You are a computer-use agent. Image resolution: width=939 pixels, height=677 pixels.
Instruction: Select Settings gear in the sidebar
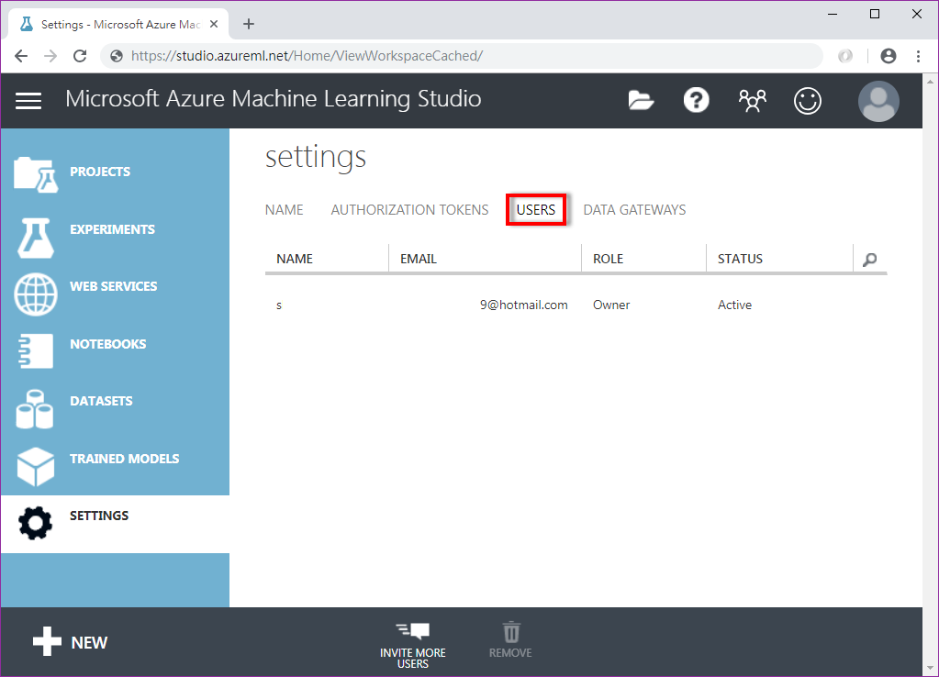pos(115,524)
